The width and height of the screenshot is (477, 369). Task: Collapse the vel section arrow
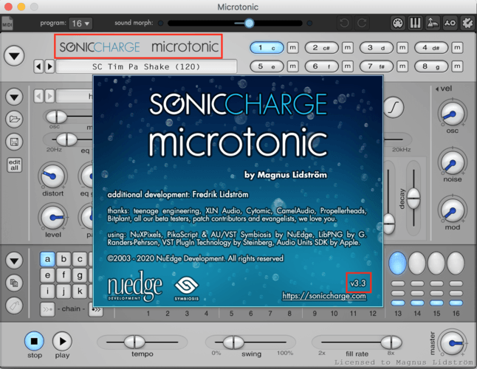(437, 89)
